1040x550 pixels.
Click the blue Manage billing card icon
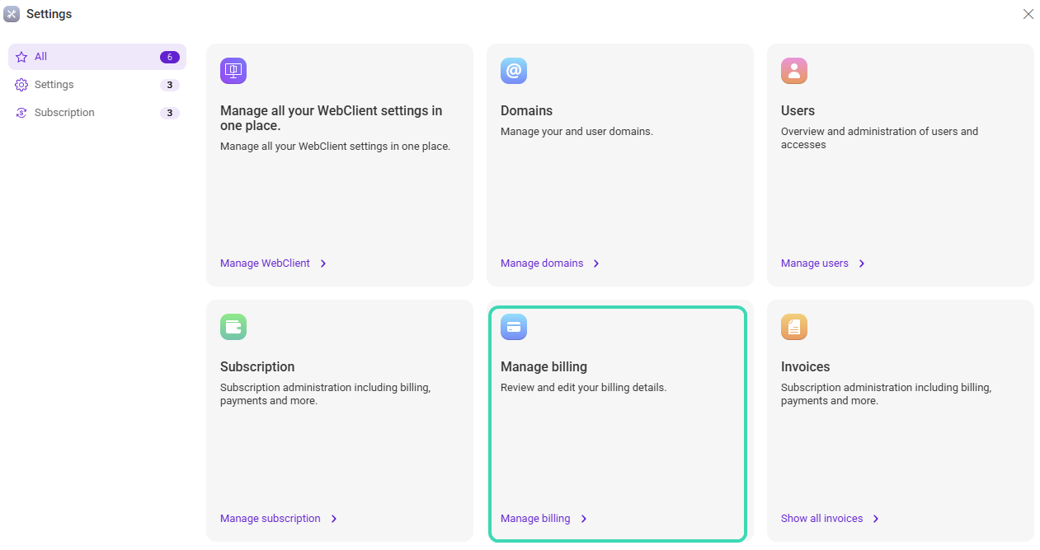click(x=514, y=327)
